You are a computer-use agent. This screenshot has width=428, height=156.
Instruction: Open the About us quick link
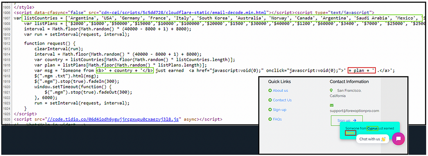(280, 91)
